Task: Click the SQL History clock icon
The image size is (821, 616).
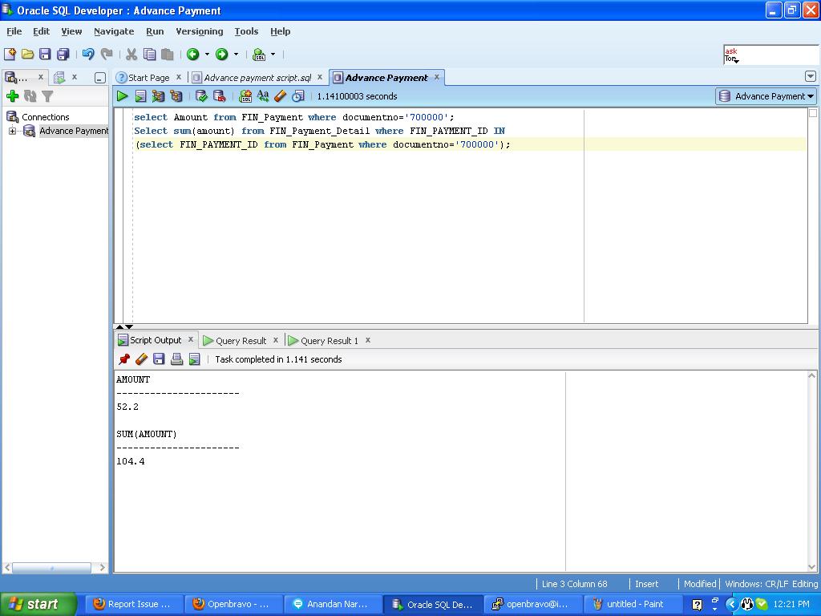Action: pos(297,96)
